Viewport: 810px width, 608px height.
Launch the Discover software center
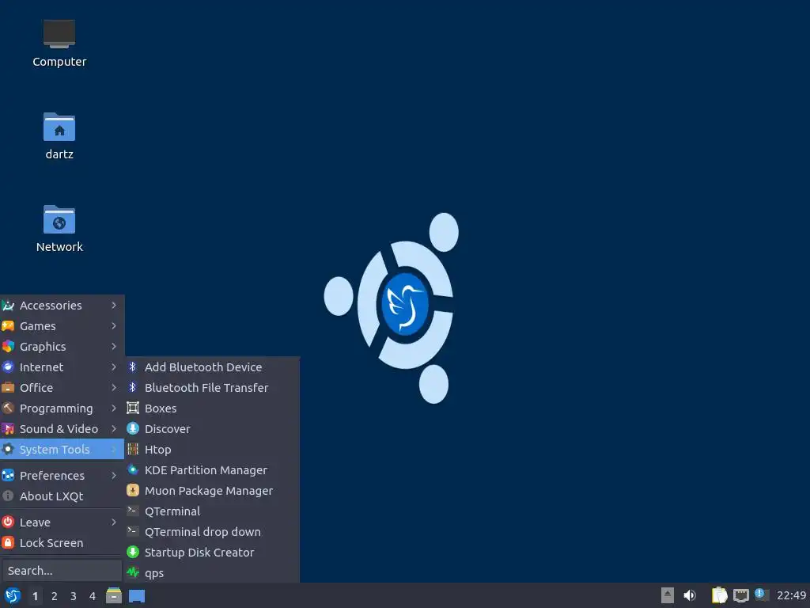(212, 429)
